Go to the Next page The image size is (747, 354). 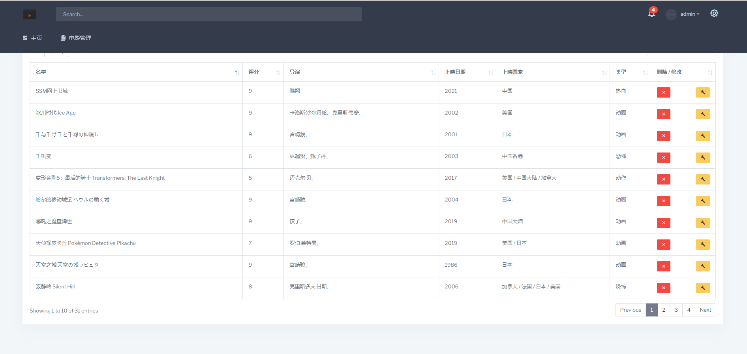coord(705,310)
